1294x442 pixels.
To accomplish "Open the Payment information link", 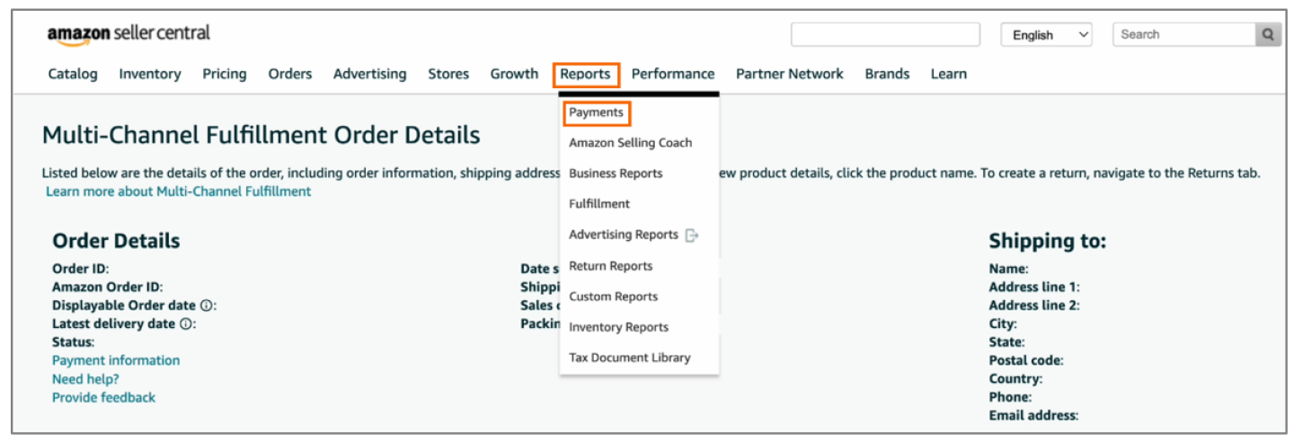I will point(116,360).
